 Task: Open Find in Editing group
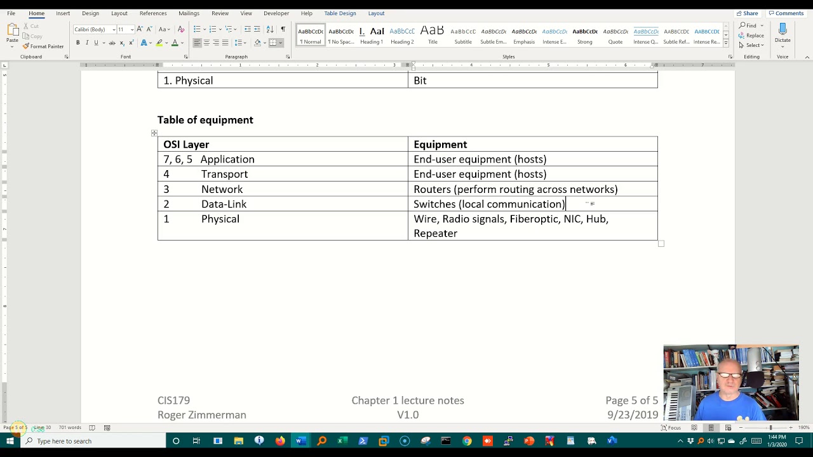pyautogui.click(x=748, y=26)
